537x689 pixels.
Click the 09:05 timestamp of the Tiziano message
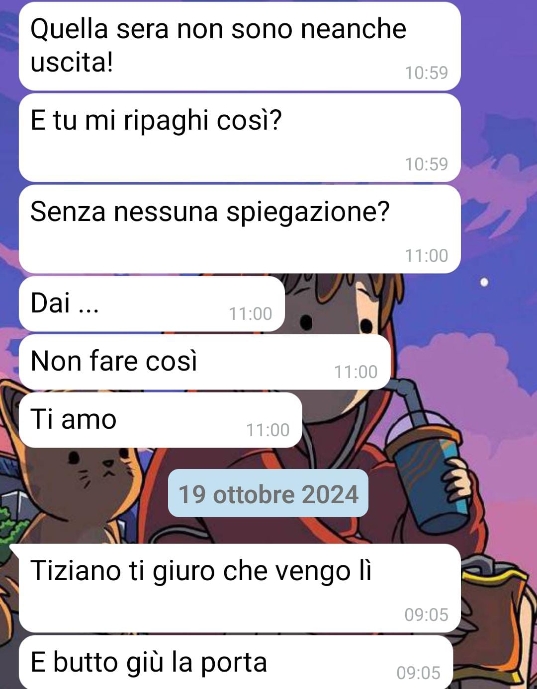pos(426,615)
